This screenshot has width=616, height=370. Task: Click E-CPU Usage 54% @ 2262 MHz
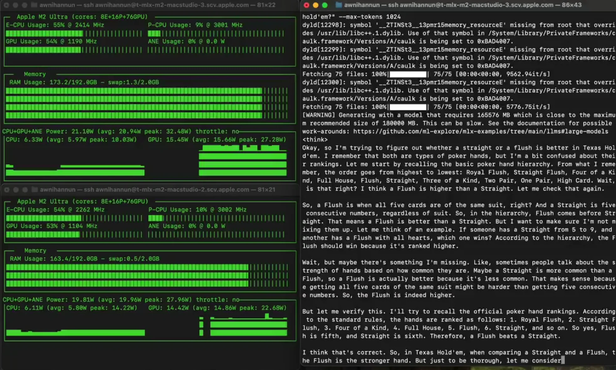click(x=55, y=210)
